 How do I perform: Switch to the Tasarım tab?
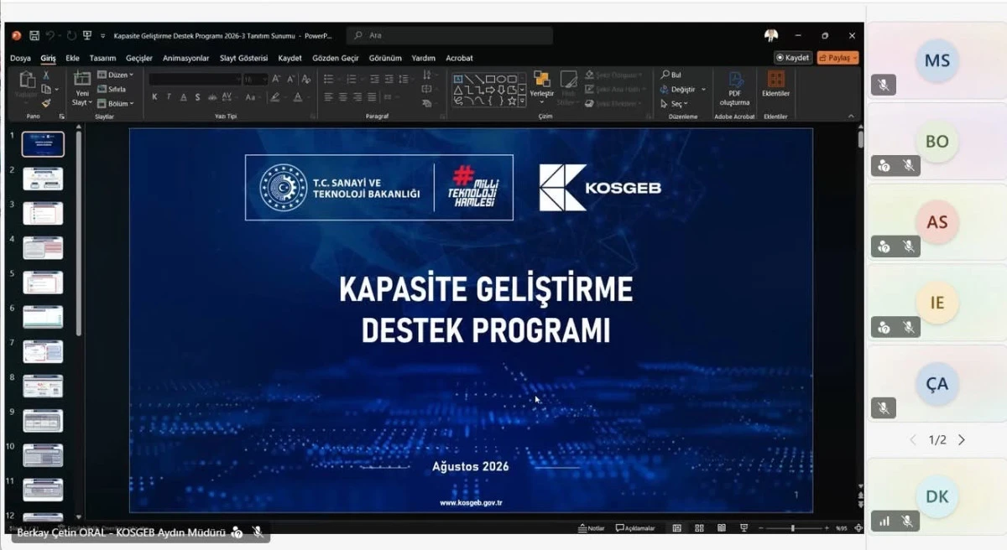point(102,58)
